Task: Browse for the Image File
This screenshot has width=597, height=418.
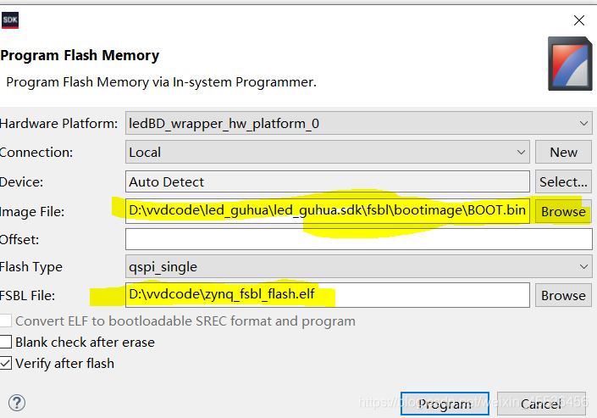Action: [563, 211]
